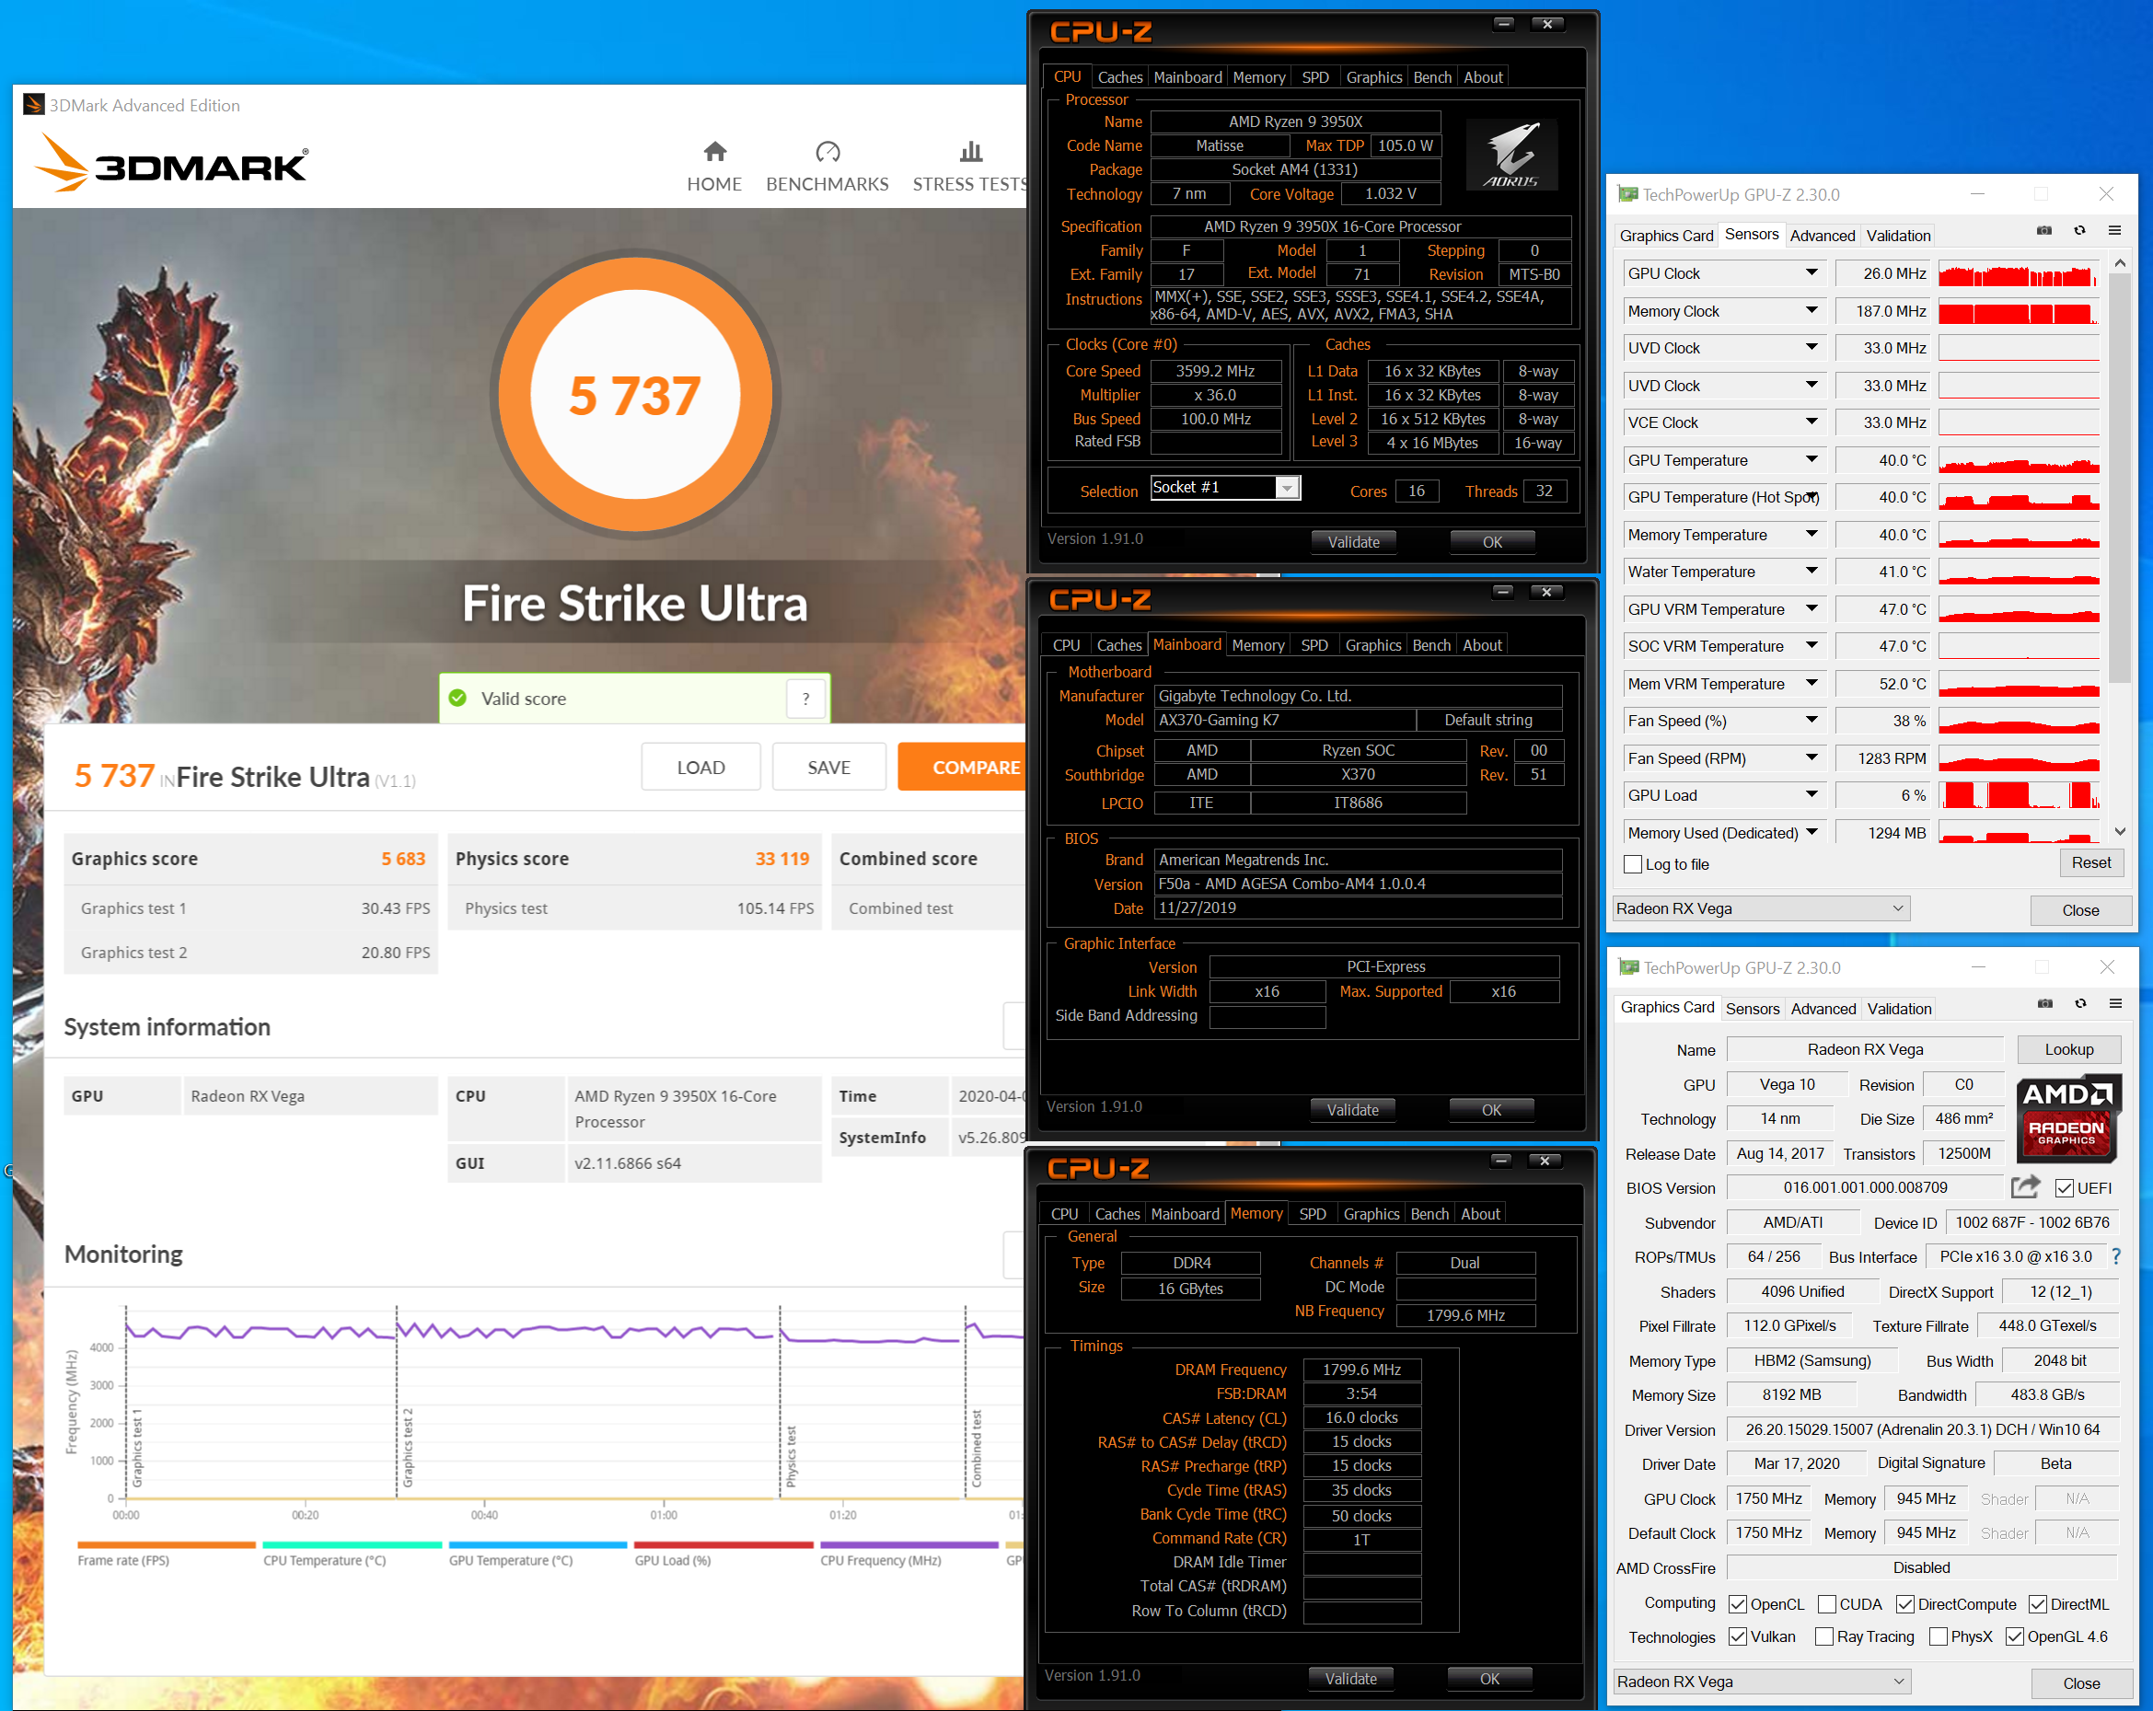Screen dimensions: 2153x1711
Task: Toggle the PhysX checkbox
Action: tap(1939, 1636)
